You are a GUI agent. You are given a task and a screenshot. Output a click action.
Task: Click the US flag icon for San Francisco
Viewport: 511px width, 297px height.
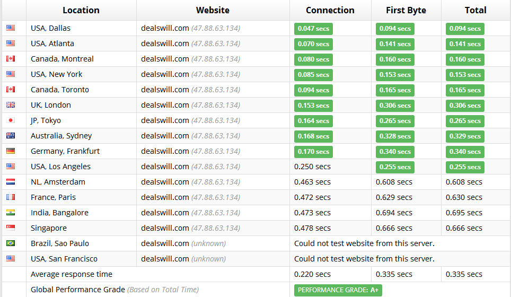point(11,258)
